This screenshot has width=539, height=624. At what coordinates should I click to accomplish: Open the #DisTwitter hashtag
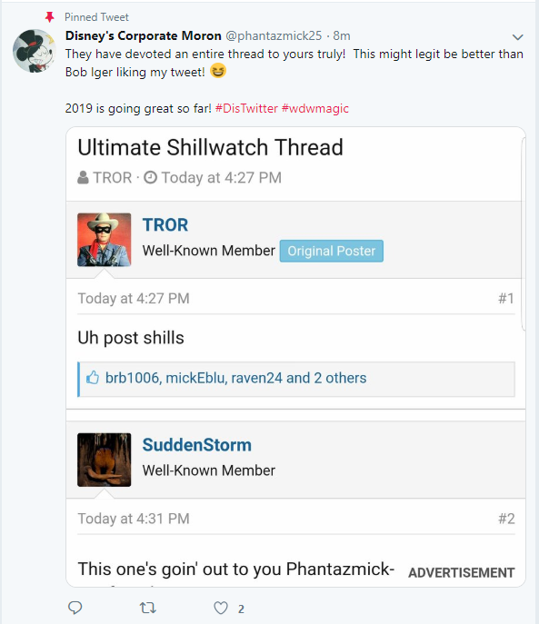point(246,108)
